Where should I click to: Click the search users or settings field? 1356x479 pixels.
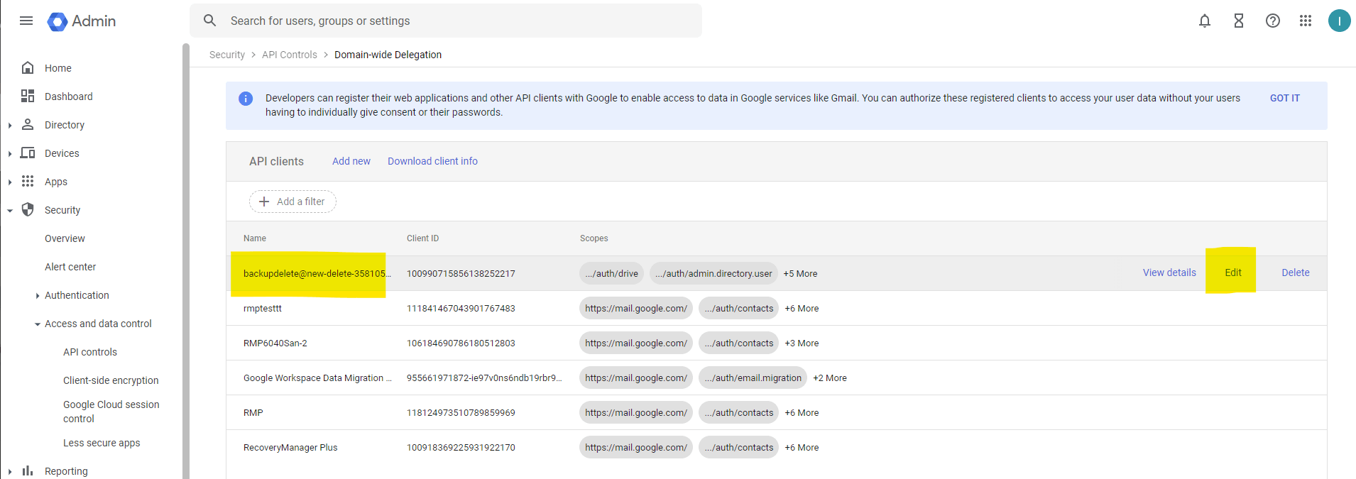tap(454, 21)
